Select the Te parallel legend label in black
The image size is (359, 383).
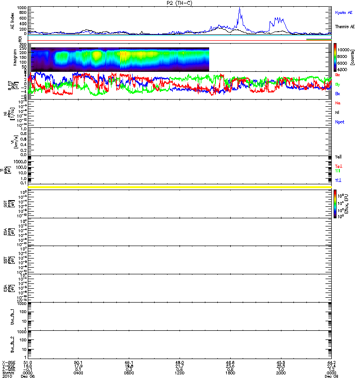(x=338, y=157)
